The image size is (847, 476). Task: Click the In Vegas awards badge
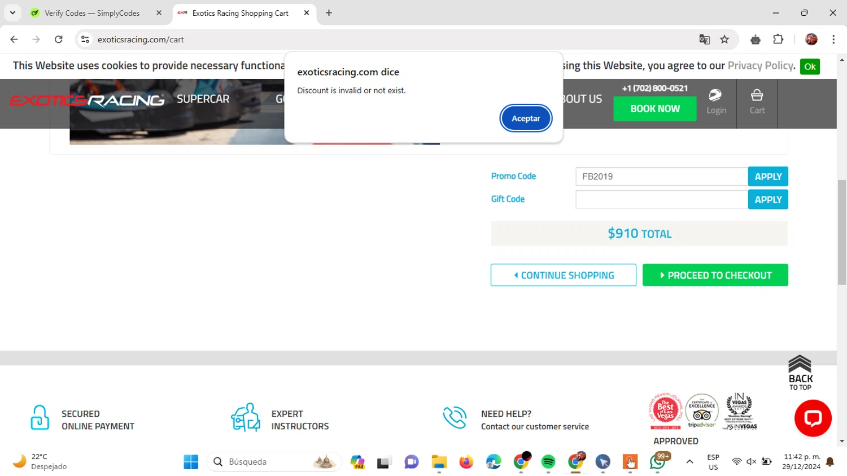click(740, 411)
